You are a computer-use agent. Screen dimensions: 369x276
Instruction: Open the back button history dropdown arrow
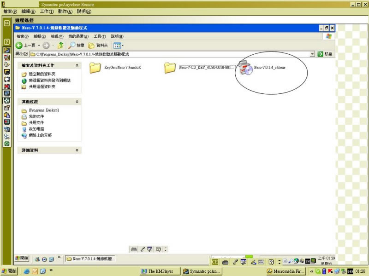coord(39,45)
